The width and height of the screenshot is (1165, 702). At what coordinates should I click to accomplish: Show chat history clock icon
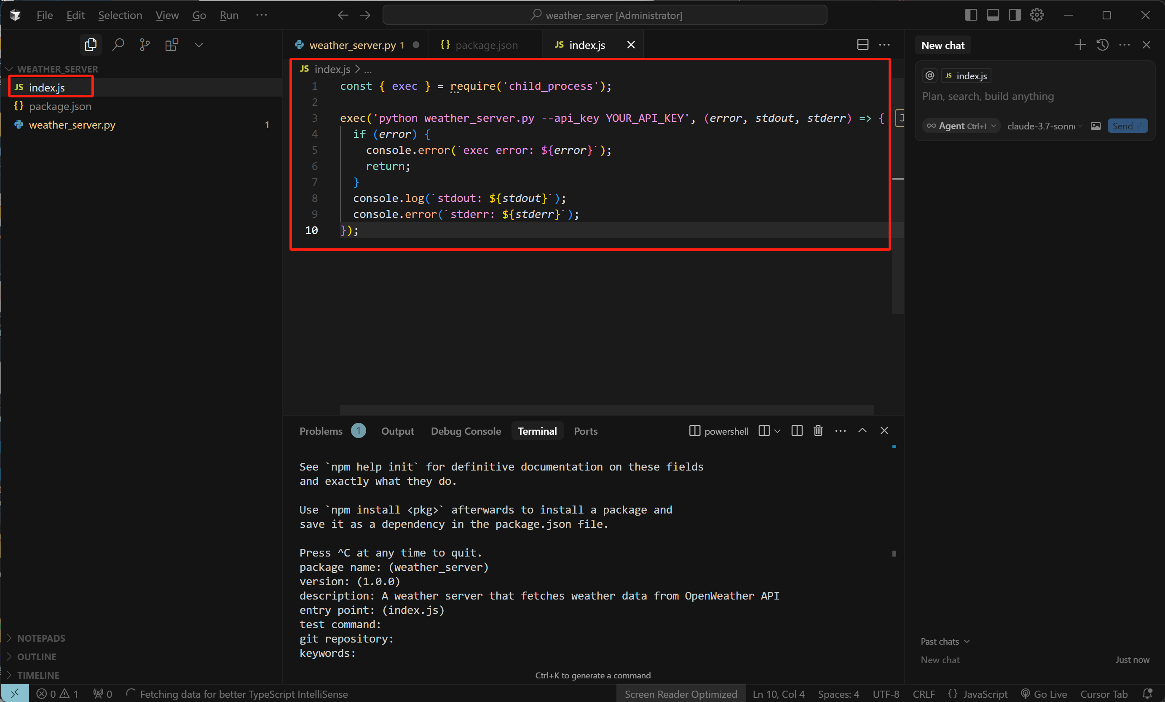(x=1102, y=45)
